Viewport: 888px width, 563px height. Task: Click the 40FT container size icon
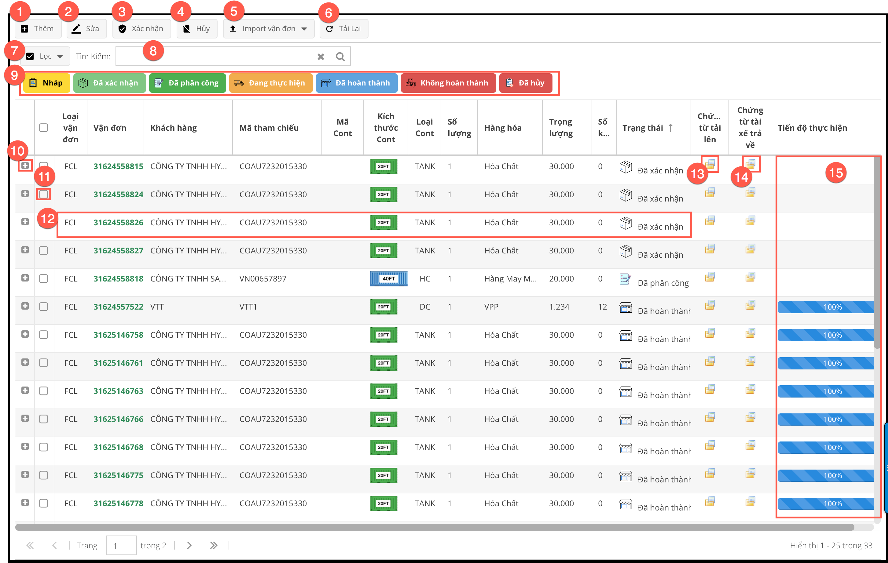(388, 278)
